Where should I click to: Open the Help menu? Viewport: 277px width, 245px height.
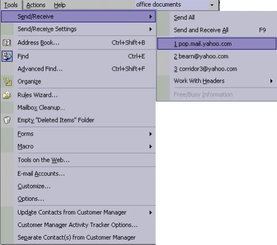(60, 5)
